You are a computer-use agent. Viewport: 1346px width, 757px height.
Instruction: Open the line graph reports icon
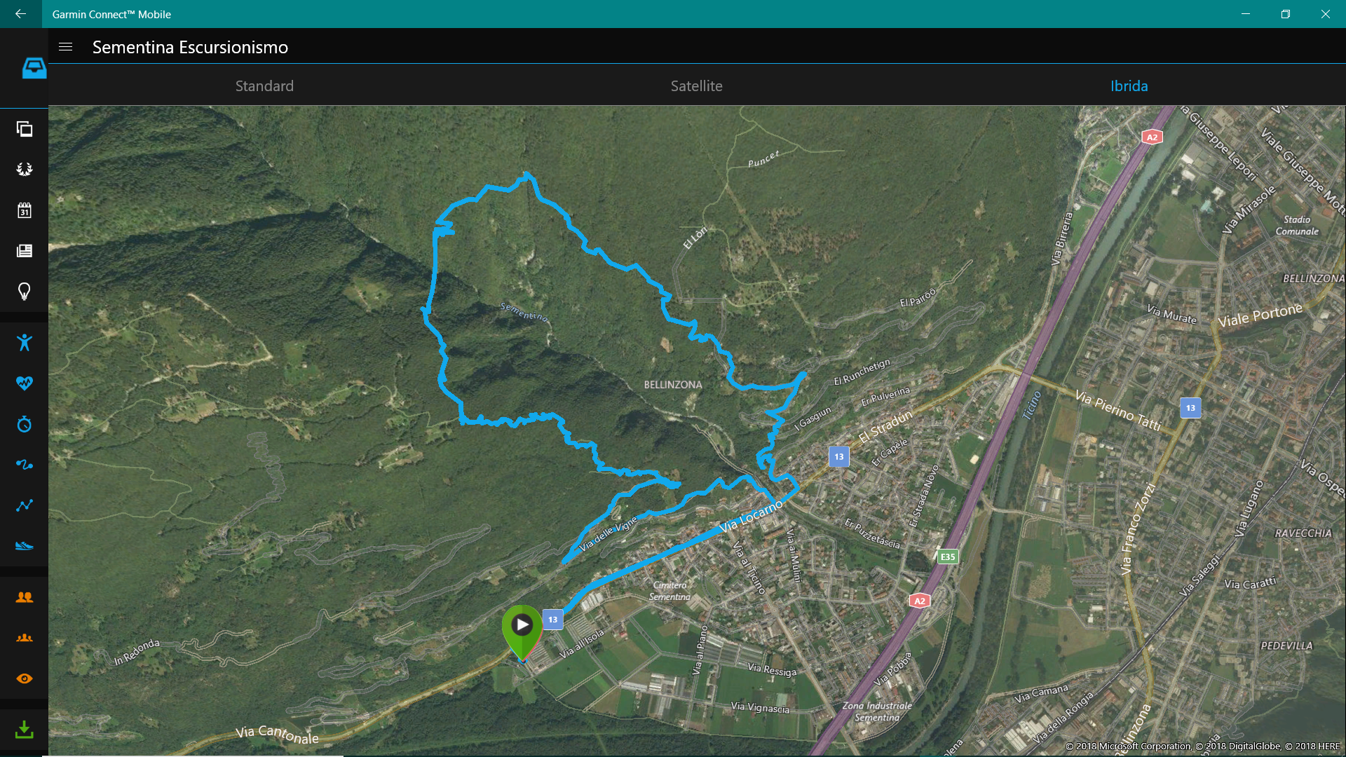click(25, 505)
